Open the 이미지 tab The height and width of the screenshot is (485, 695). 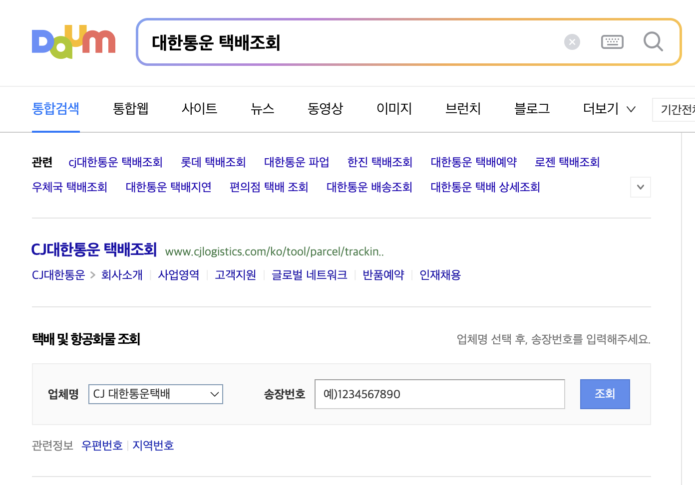pos(394,109)
